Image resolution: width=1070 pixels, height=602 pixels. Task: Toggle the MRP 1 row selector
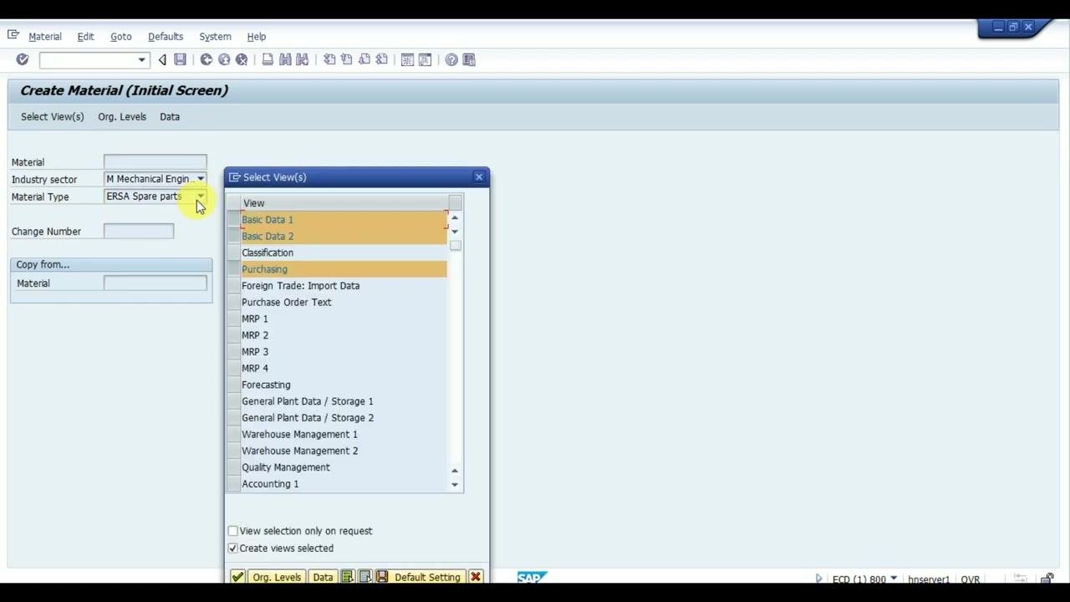pos(234,319)
